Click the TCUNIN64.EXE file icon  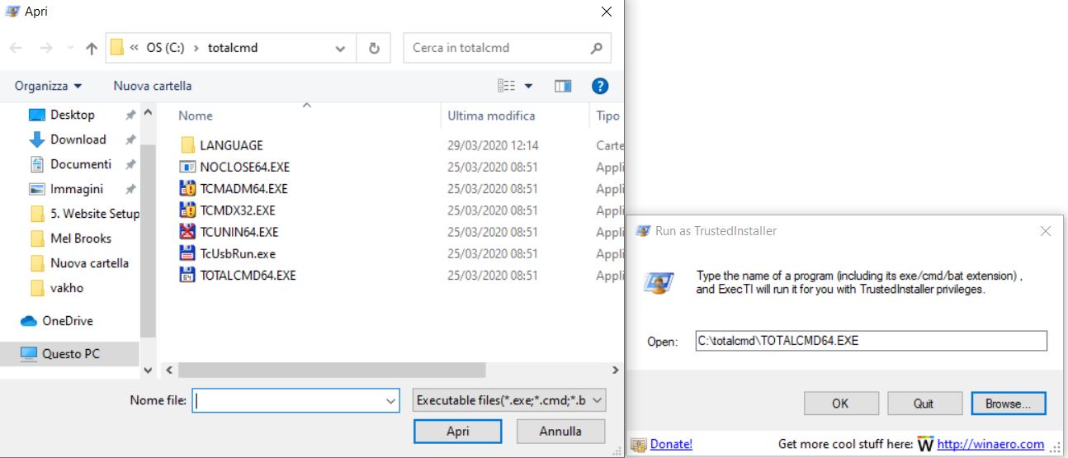click(x=187, y=232)
